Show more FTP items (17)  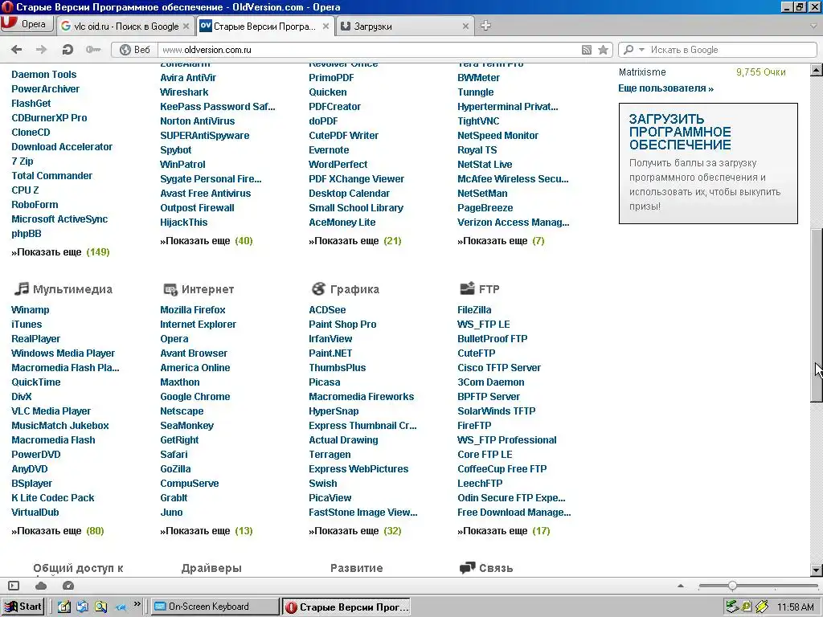(504, 531)
